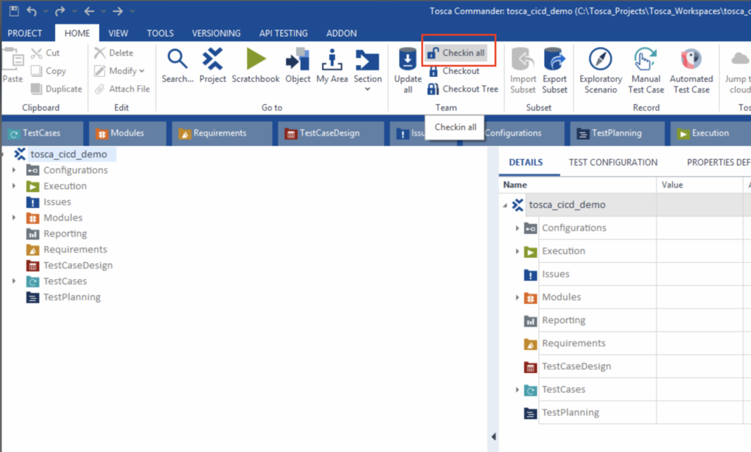Screen dimensions: 751x452
Task: Switch to the TestPlanning workspace tab
Action: [x=617, y=133]
